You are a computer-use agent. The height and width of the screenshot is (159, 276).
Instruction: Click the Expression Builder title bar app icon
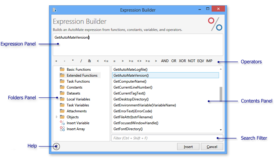[x=55, y=10]
